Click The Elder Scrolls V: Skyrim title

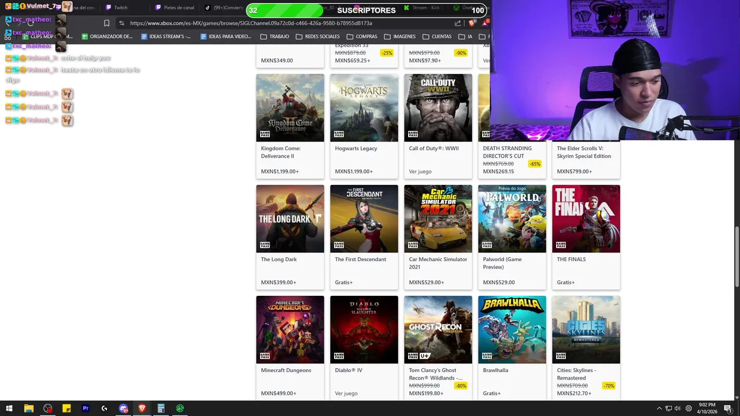click(584, 152)
